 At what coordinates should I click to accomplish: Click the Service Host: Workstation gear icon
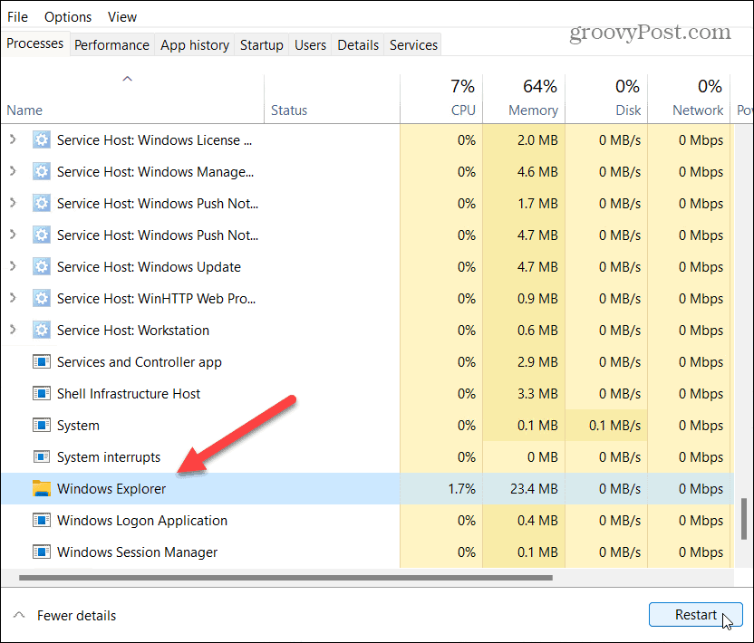42,331
